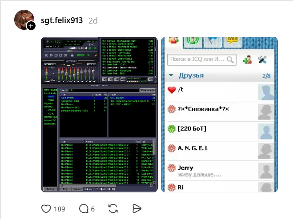Select Video under Local Media

(51, 100)
